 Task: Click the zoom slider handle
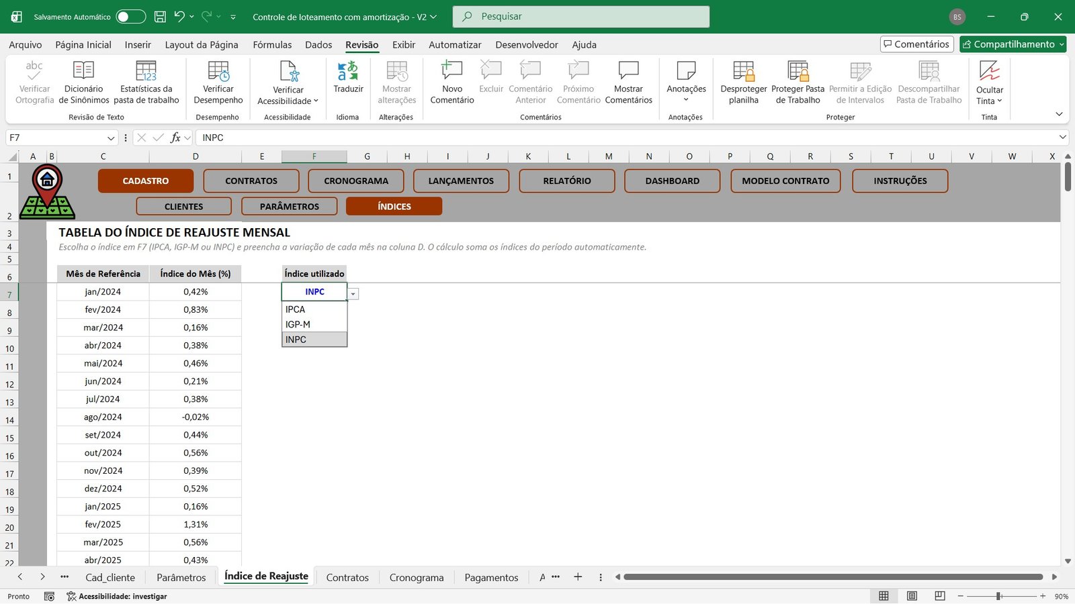tap(999, 596)
